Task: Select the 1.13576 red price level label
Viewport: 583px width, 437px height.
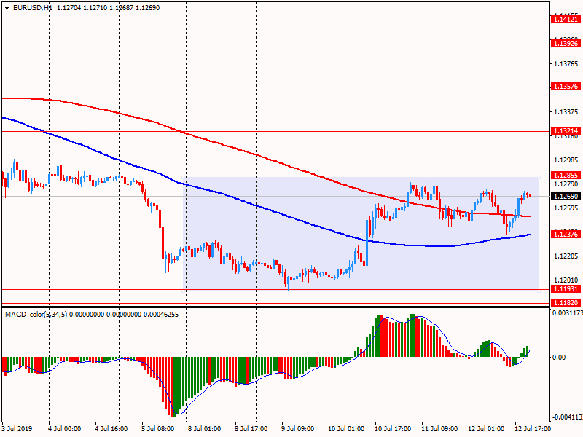Action: 566,86
